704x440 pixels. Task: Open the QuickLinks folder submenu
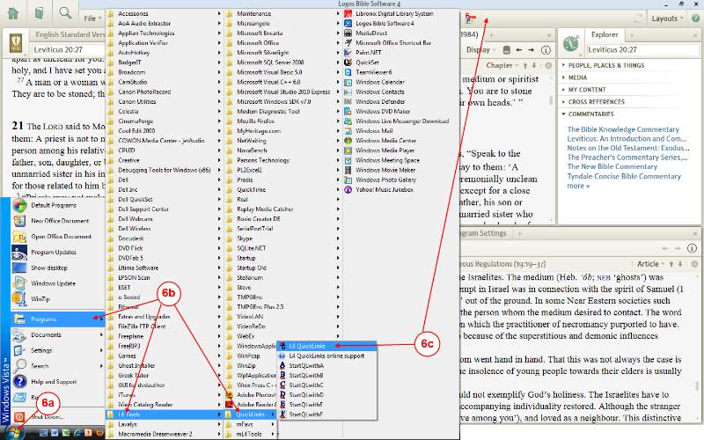pos(251,414)
